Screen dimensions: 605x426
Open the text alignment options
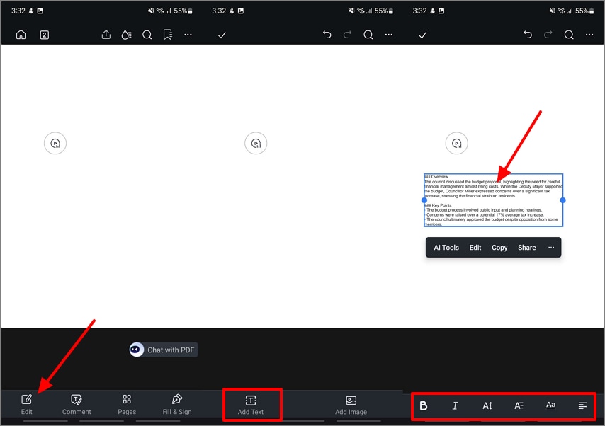pyautogui.click(x=582, y=405)
